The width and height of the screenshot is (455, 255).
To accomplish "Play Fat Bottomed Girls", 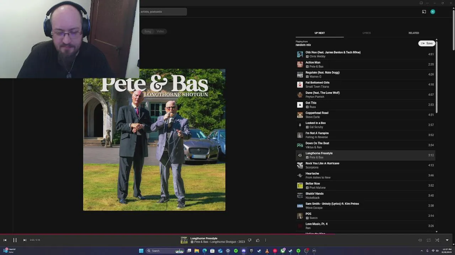I will pos(365,85).
